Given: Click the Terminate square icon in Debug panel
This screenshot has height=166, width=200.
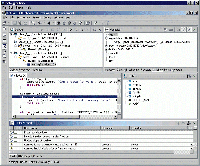Looking at the screenshot, I should point(53,30).
